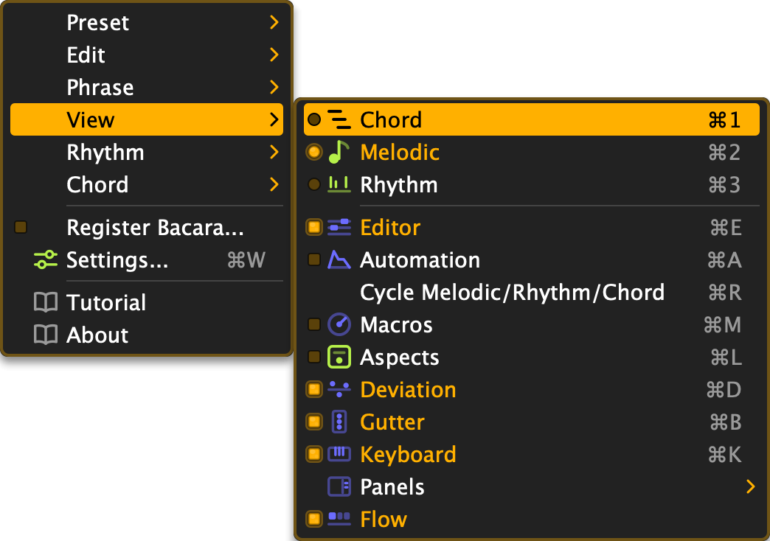
Task: Toggle the Keyboard checkbox off
Action: pos(313,454)
